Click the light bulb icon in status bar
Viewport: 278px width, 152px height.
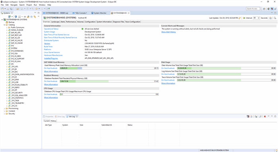click(276, 150)
